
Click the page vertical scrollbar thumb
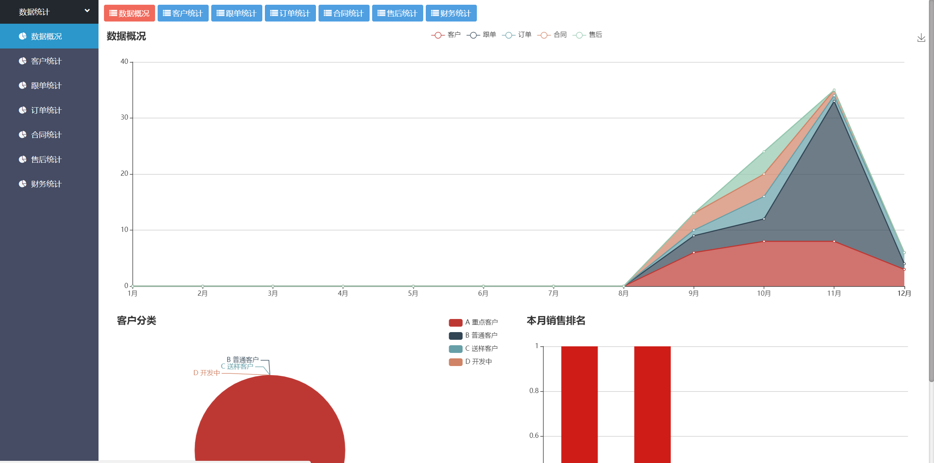(x=931, y=191)
